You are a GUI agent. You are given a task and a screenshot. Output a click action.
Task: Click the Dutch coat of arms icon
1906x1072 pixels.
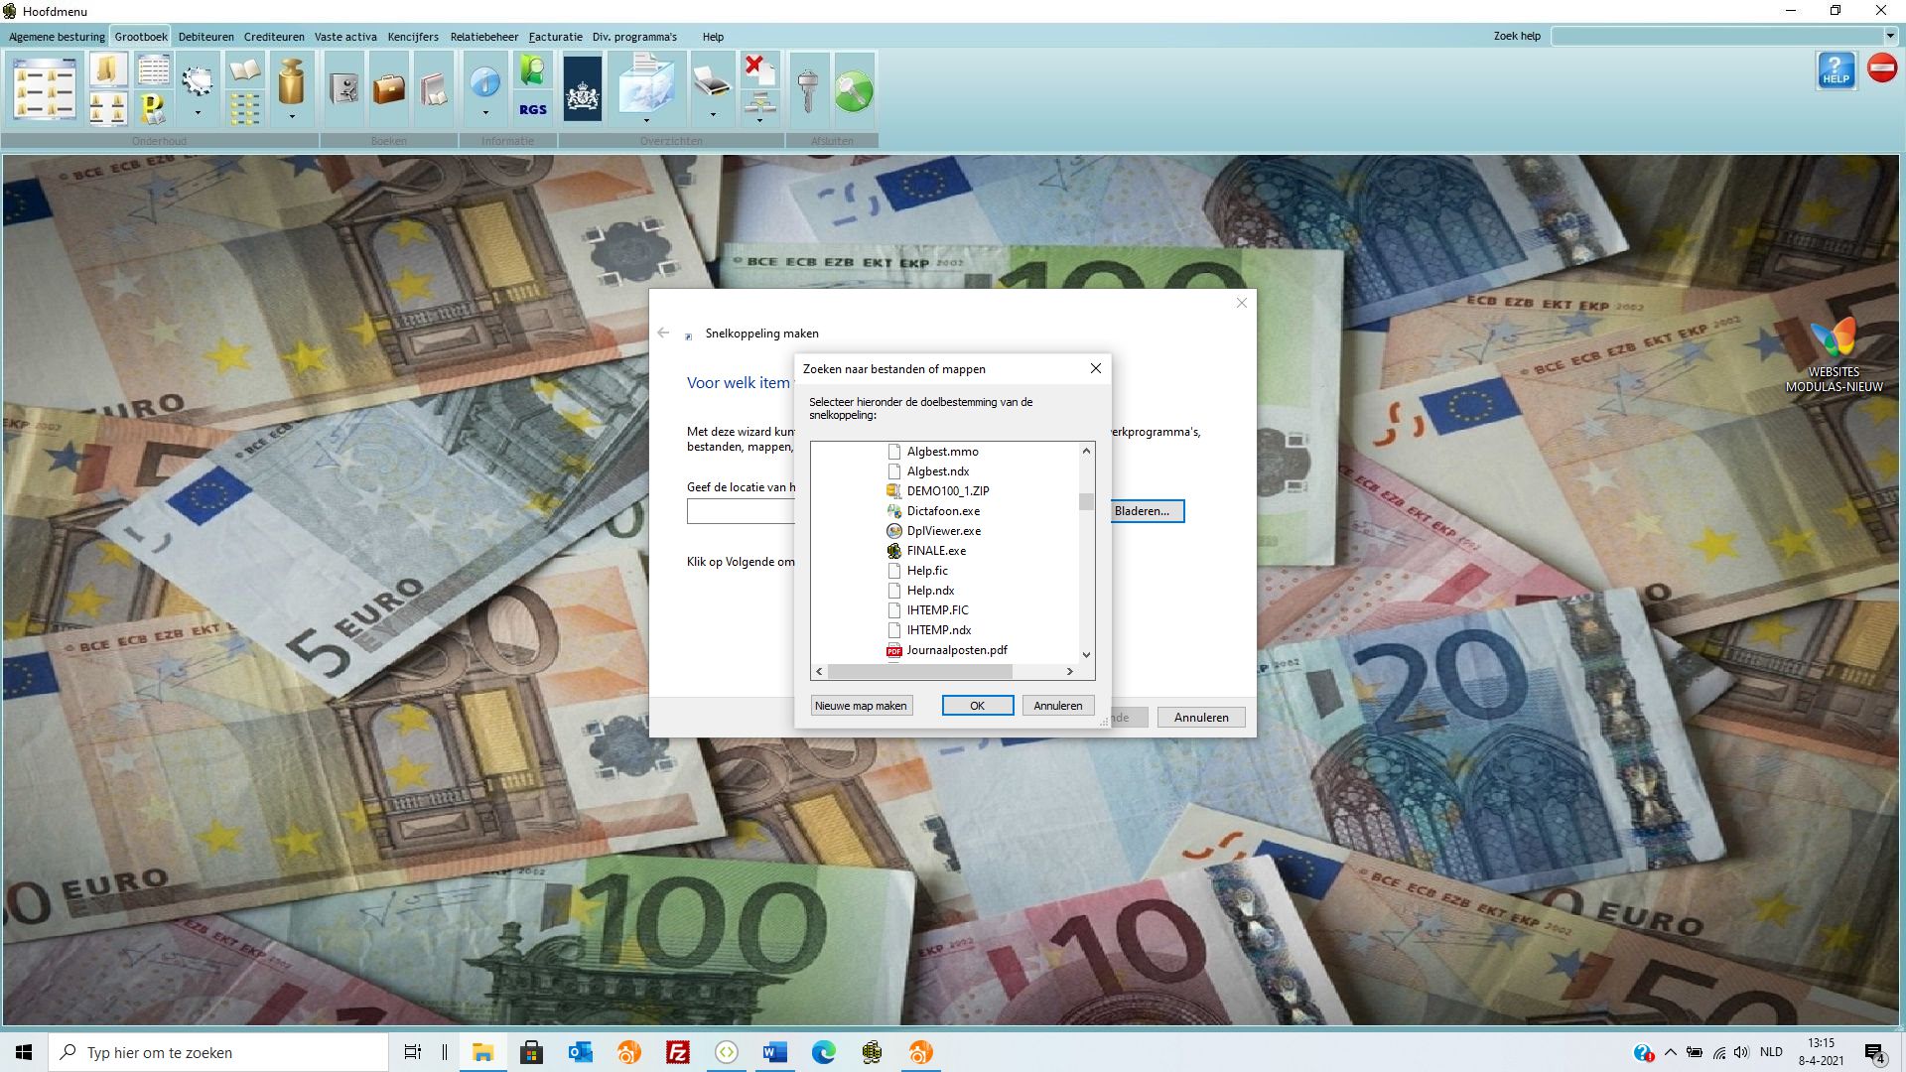click(583, 89)
